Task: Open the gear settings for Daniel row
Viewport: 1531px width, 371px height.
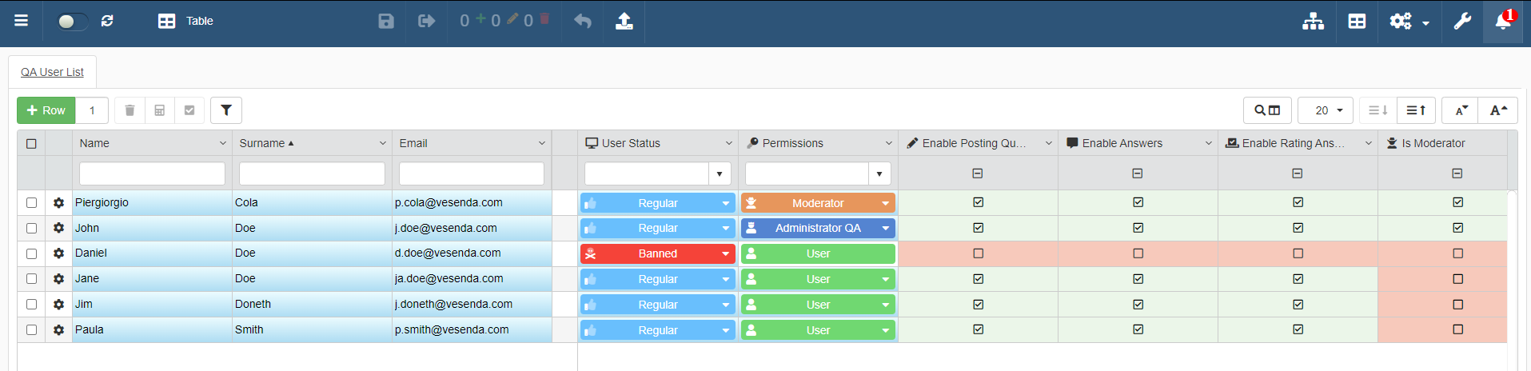Action: [x=58, y=253]
